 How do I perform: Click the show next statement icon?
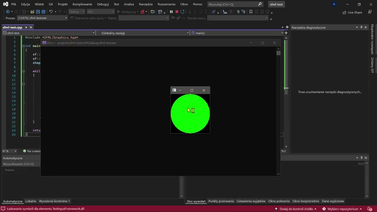click(189, 12)
